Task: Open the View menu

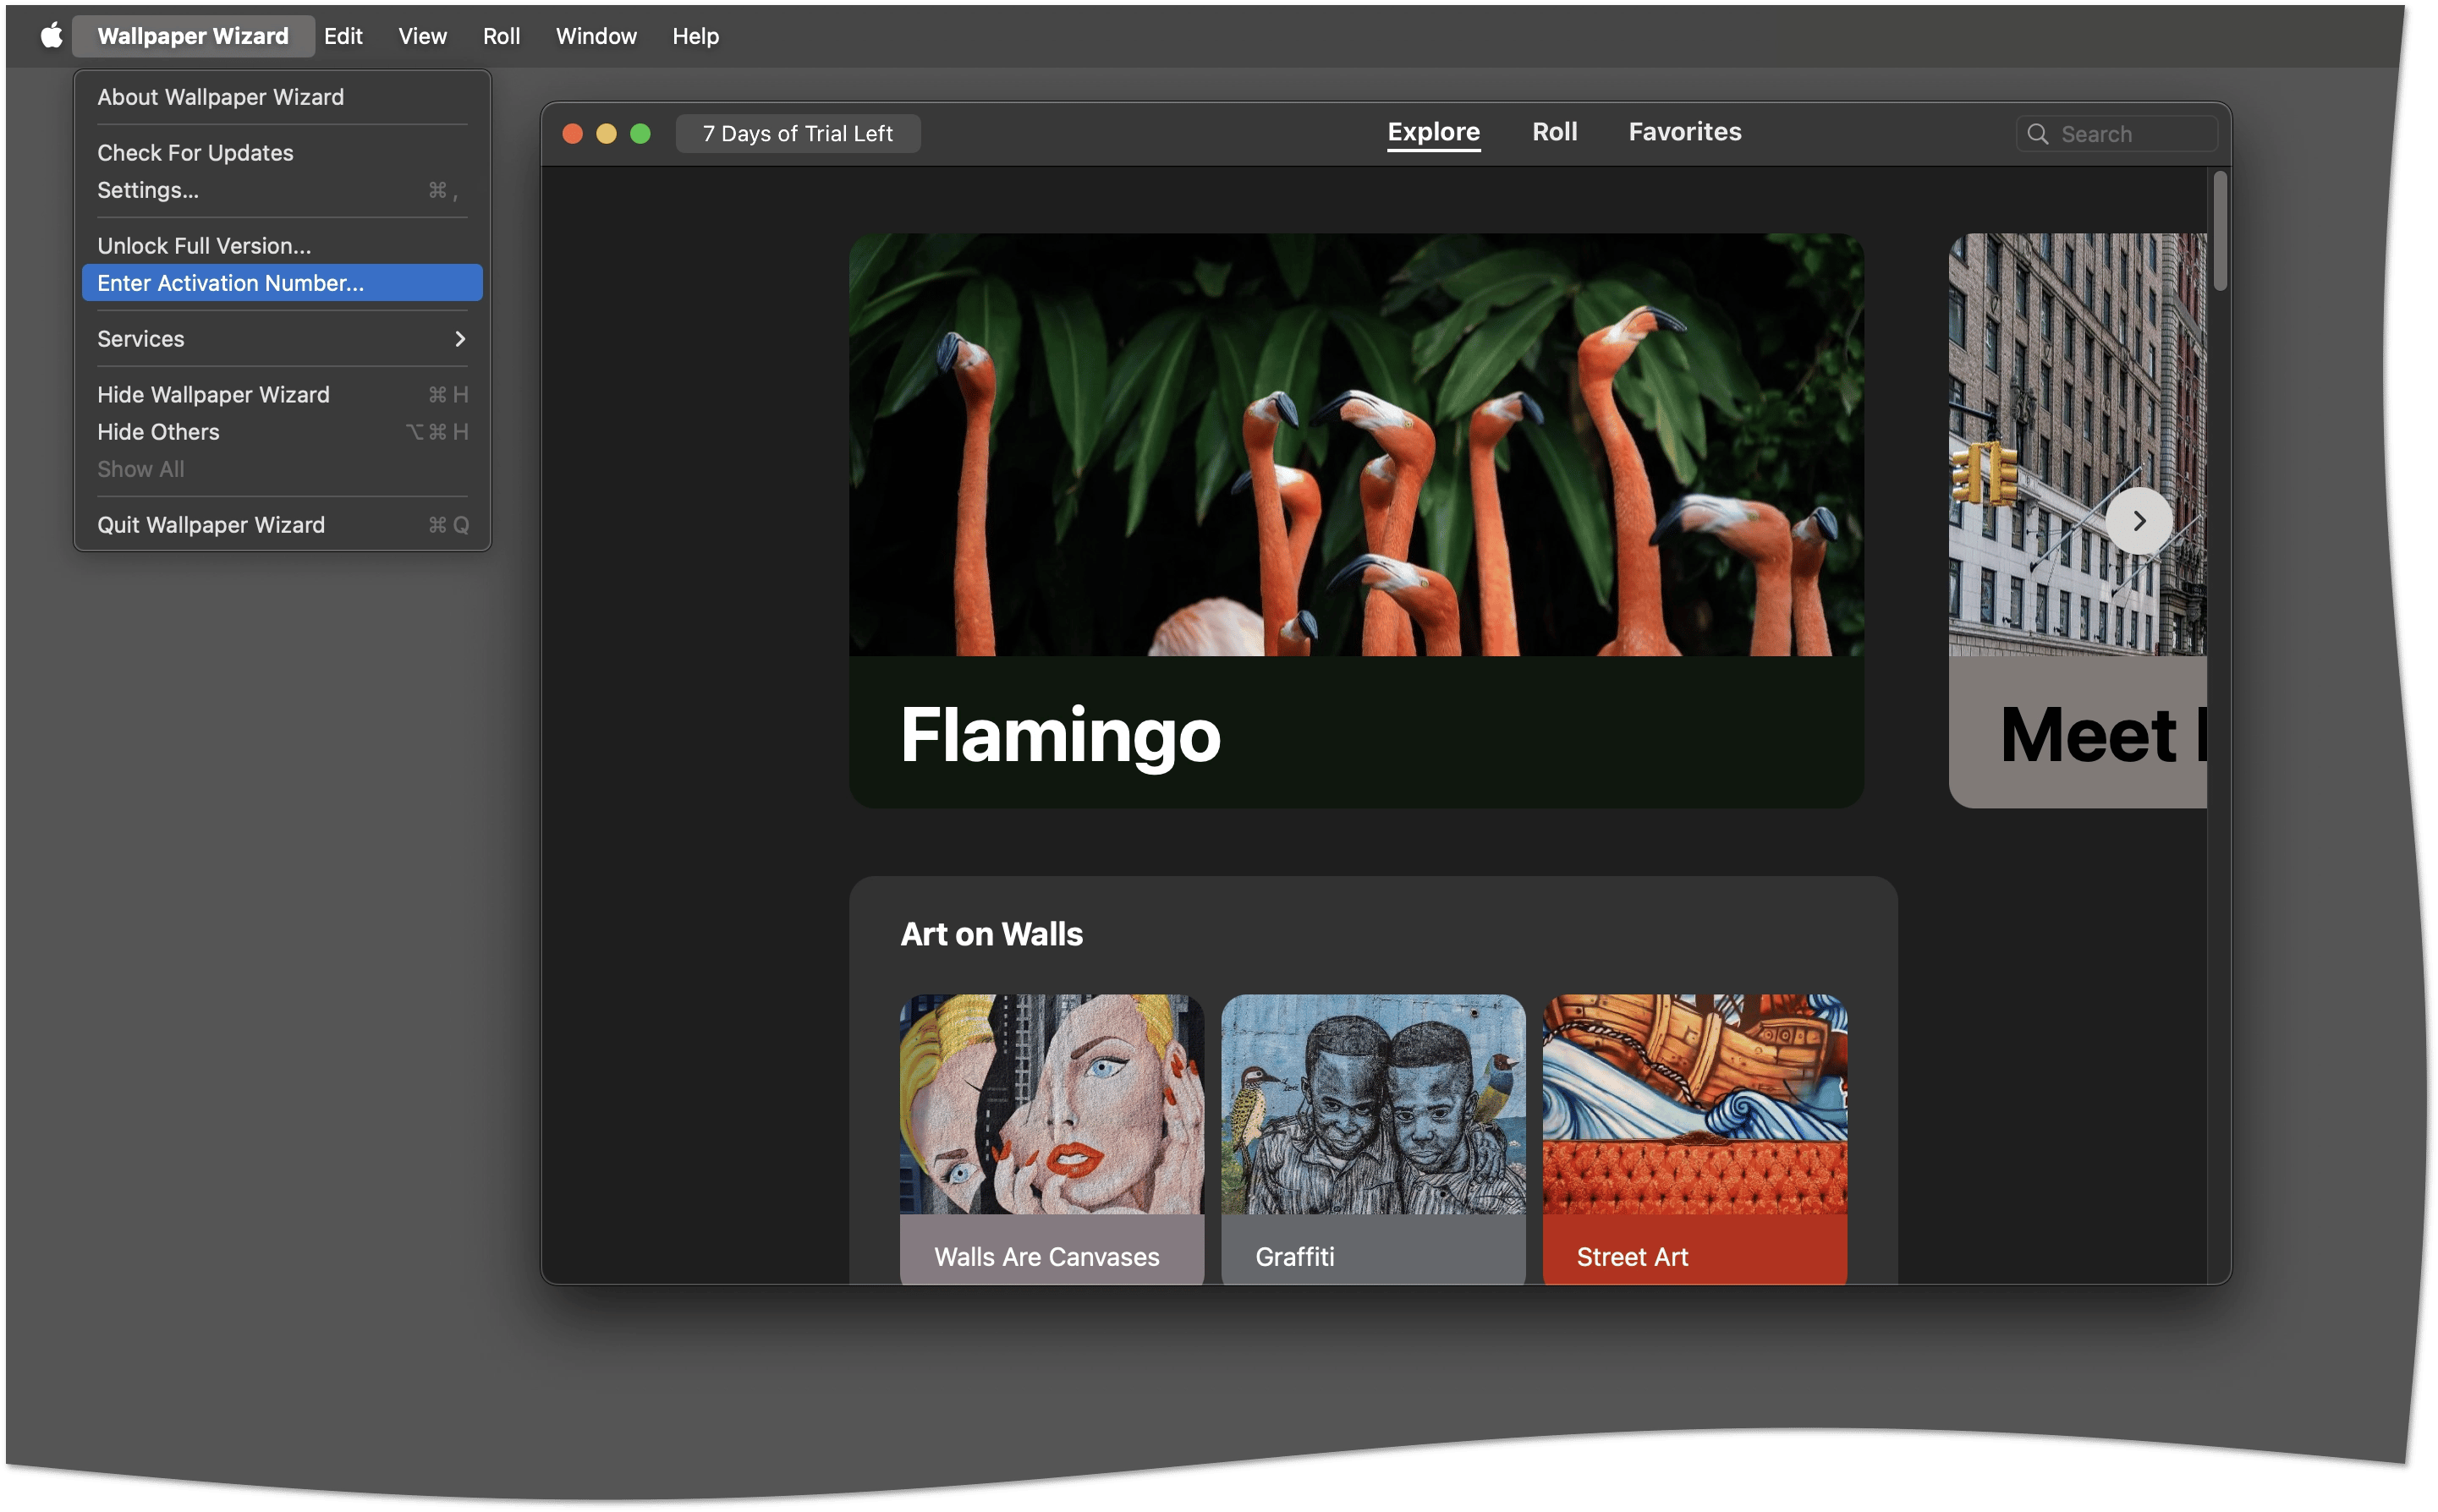Action: tap(422, 36)
